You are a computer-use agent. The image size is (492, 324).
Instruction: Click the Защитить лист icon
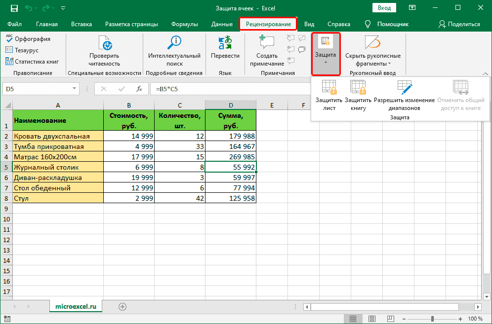(328, 88)
